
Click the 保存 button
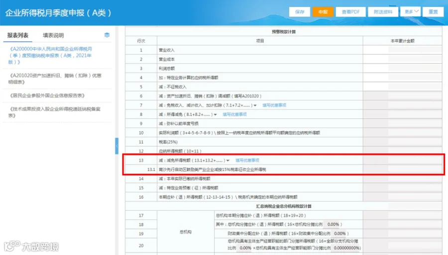[300, 12]
